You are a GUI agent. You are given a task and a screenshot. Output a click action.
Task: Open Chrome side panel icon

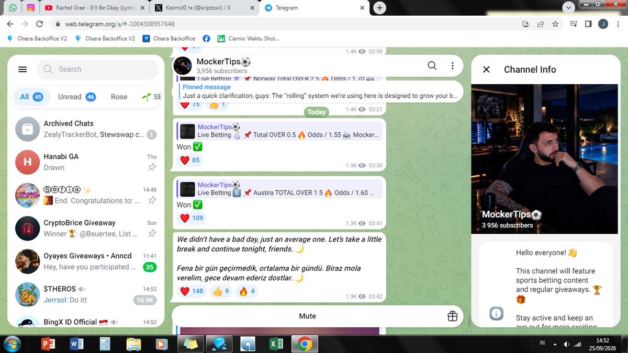(x=588, y=24)
